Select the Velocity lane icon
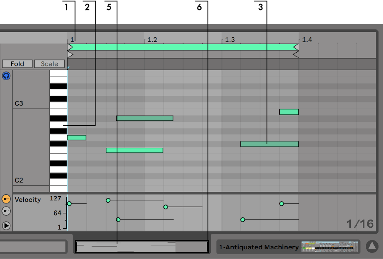The image size is (383, 259). 6,199
